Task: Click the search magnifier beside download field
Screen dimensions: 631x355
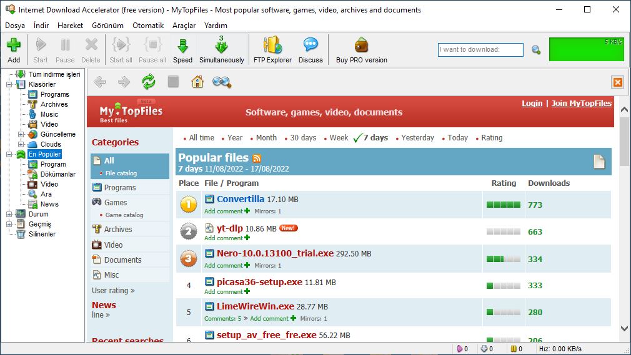Action: 536,50
